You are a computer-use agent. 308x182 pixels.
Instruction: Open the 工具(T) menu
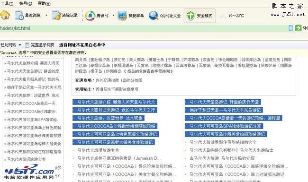click(7, 3)
